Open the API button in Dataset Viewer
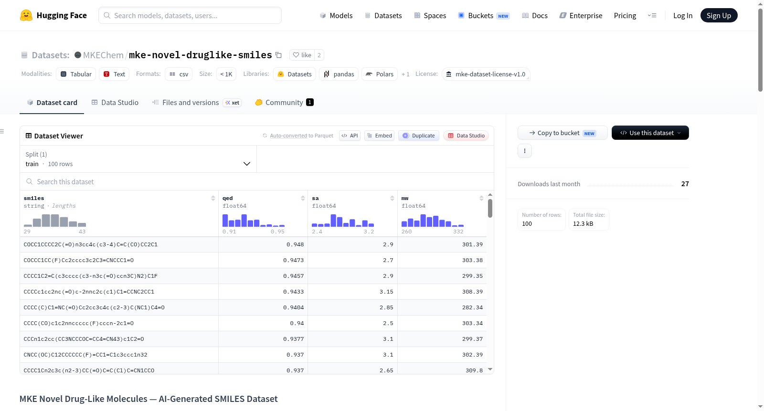This screenshot has height=411, width=764. [350, 136]
